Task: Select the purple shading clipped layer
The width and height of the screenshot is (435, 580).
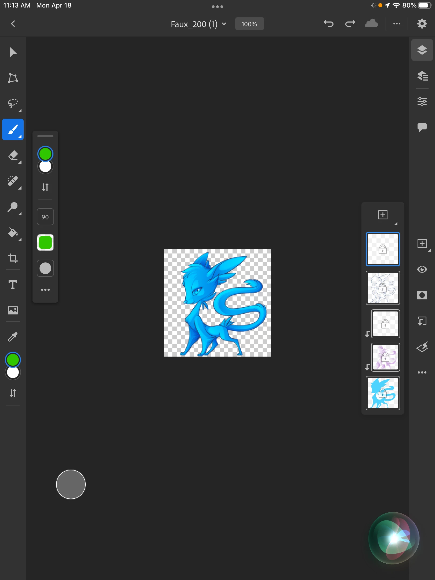Action: click(386, 357)
